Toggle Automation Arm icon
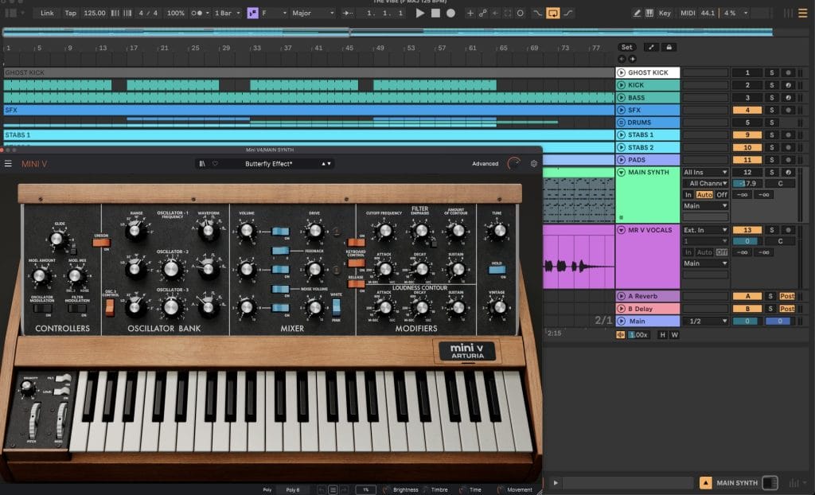 pyautogui.click(x=483, y=13)
